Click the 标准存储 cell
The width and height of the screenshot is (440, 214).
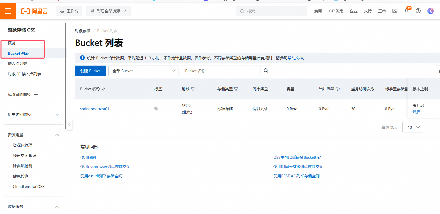pyautogui.click(x=225, y=109)
